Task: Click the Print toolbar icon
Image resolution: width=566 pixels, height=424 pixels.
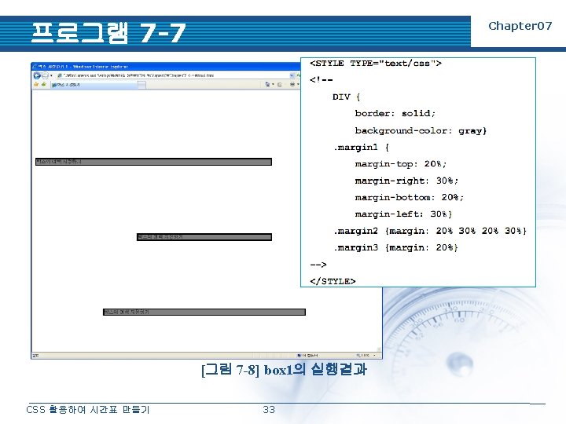Action: [x=292, y=84]
